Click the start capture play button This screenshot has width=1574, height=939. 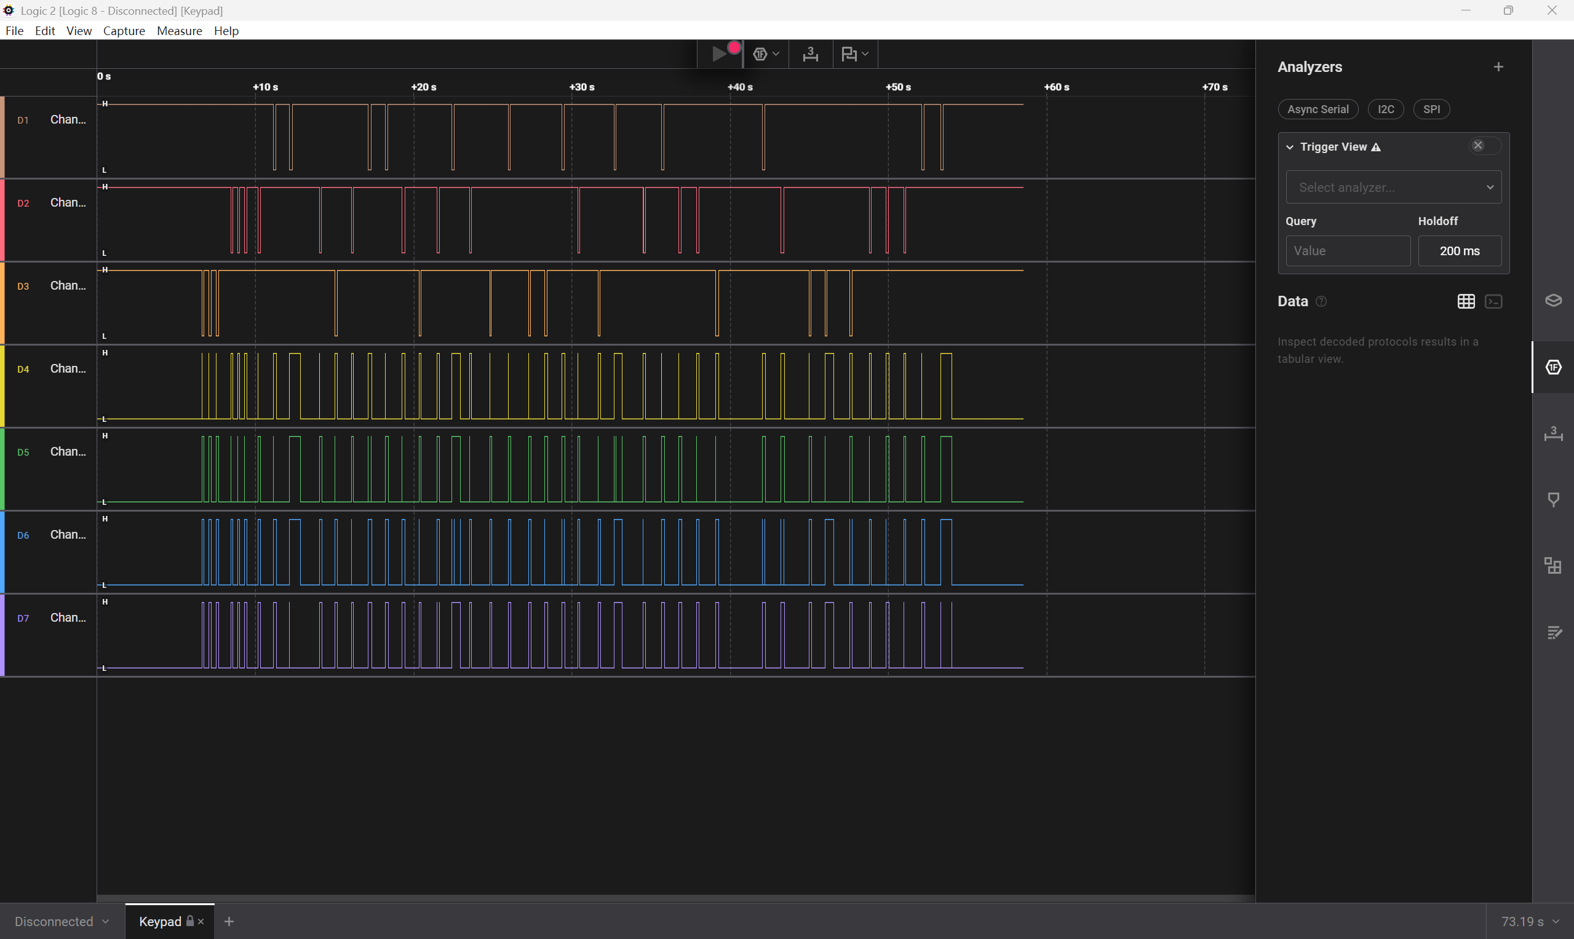(720, 53)
